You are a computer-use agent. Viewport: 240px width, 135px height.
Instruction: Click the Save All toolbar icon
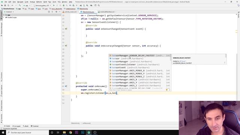[x=5, y=5]
